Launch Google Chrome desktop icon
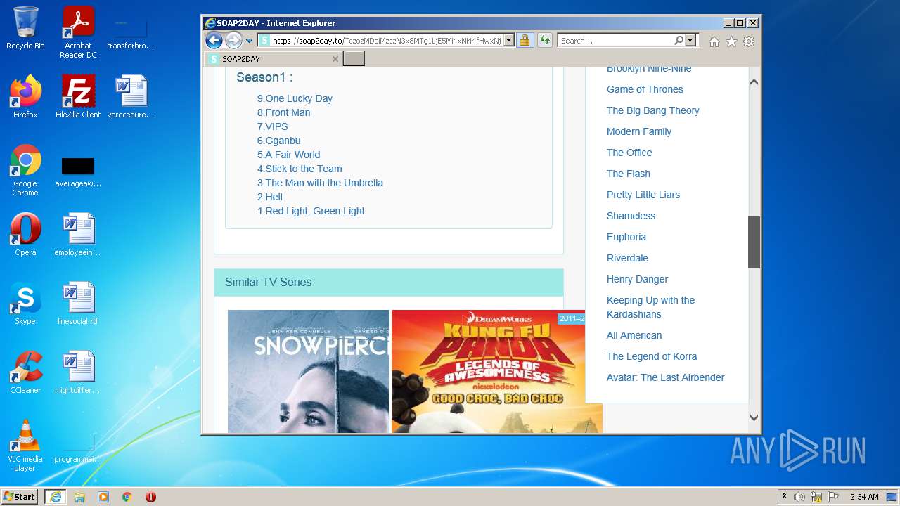This screenshot has width=900, height=506. 25,170
